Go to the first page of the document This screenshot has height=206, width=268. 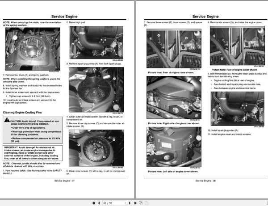pos(94,203)
